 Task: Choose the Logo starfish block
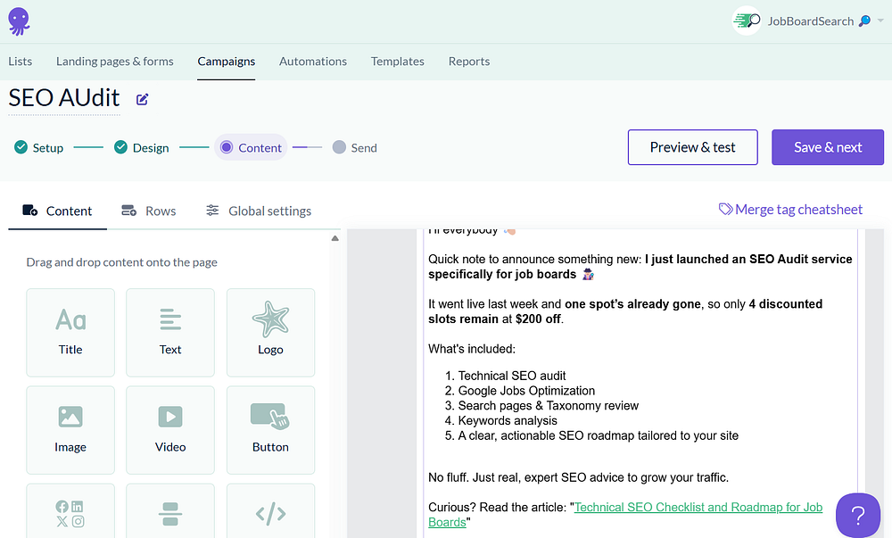270,332
